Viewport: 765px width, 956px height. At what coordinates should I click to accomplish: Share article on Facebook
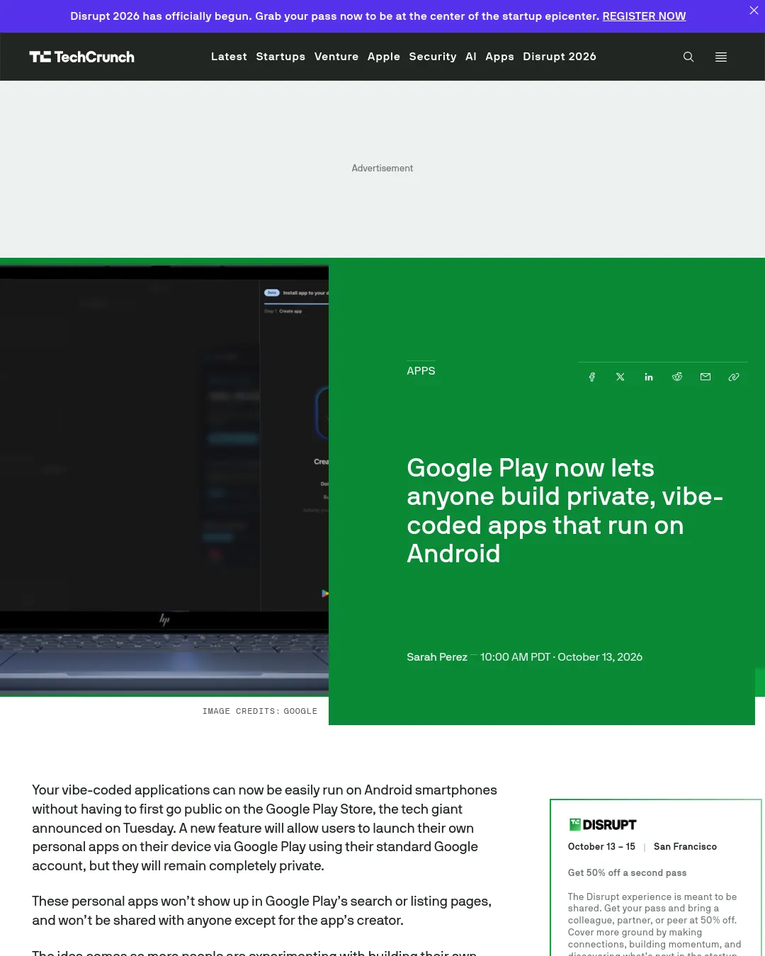click(x=592, y=377)
